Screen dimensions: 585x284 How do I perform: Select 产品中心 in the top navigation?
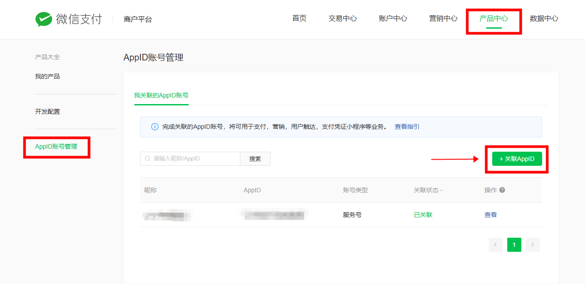point(494,19)
